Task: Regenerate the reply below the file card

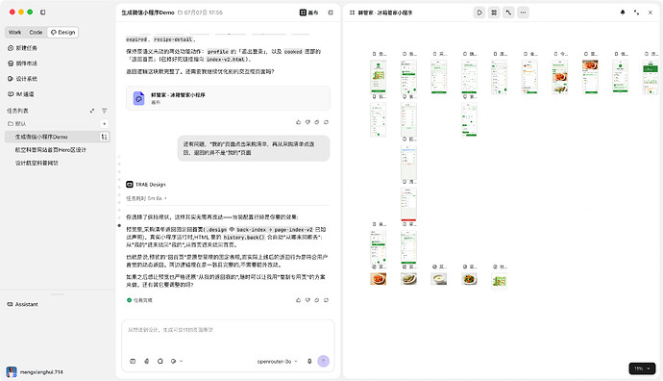Action: coord(327,122)
